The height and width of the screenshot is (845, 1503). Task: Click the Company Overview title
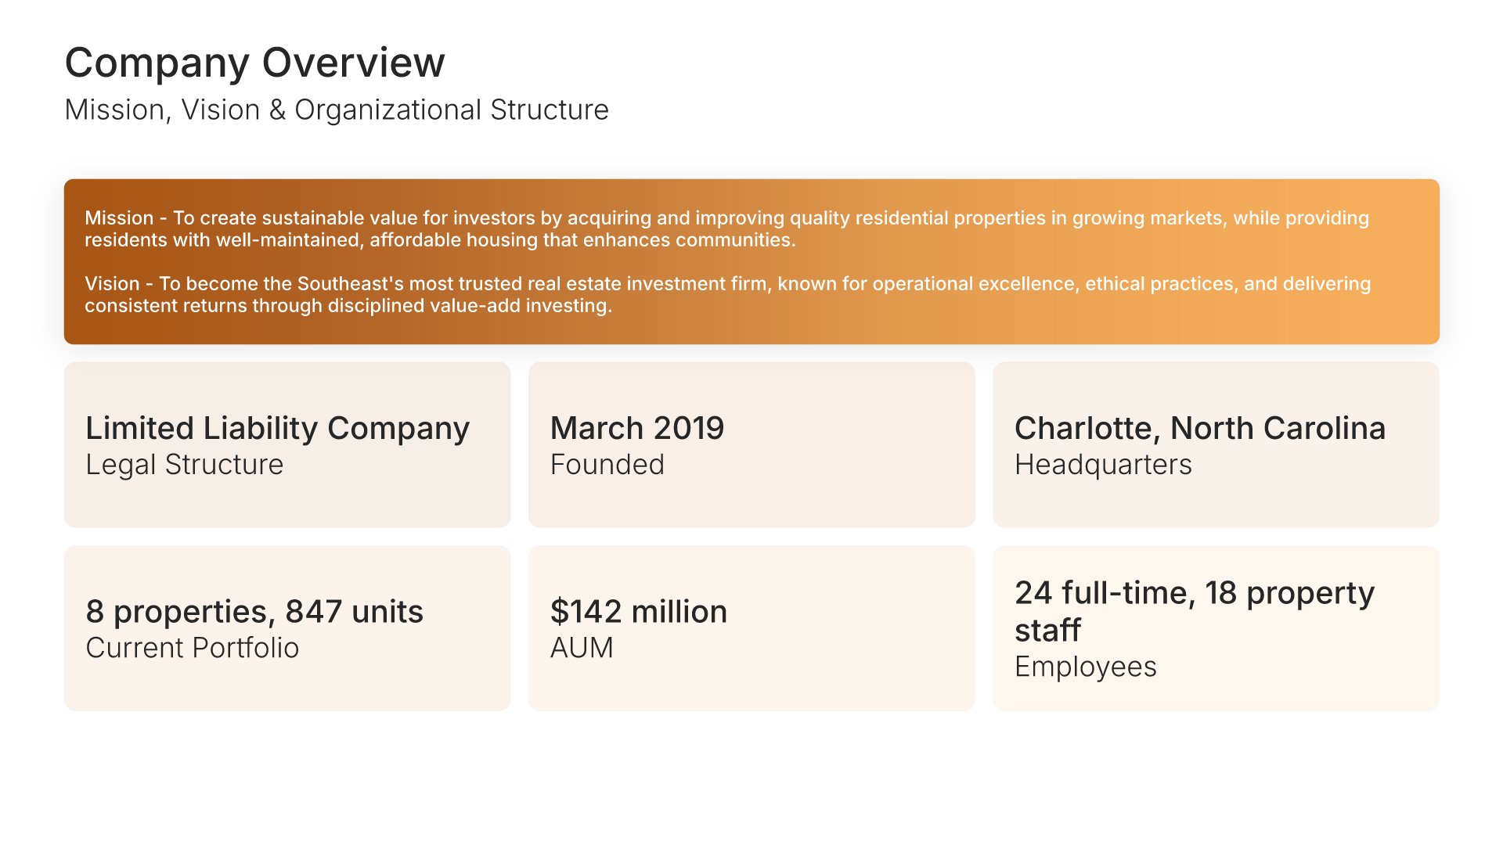(254, 63)
